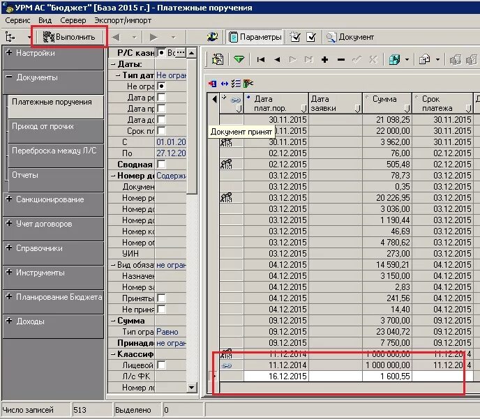Click building status icon in 20 226,95 row
480x419 pixels.
pyautogui.click(x=226, y=197)
